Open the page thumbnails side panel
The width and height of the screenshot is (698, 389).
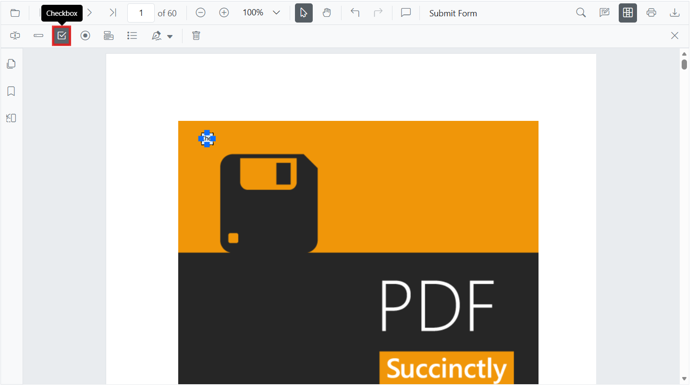[x=11, y=64]
